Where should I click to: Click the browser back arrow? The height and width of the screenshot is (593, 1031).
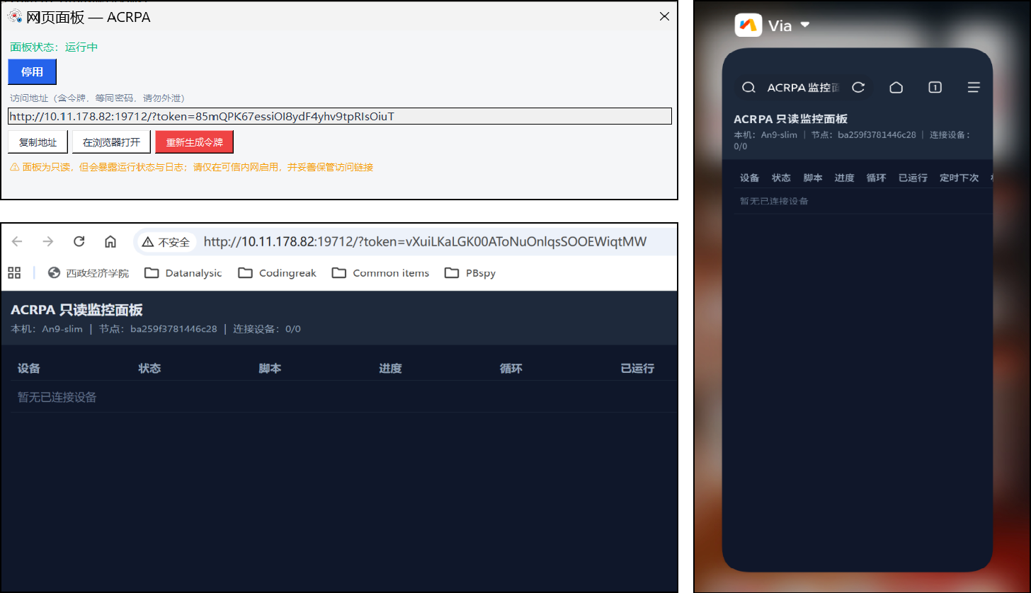pos(17,242)
